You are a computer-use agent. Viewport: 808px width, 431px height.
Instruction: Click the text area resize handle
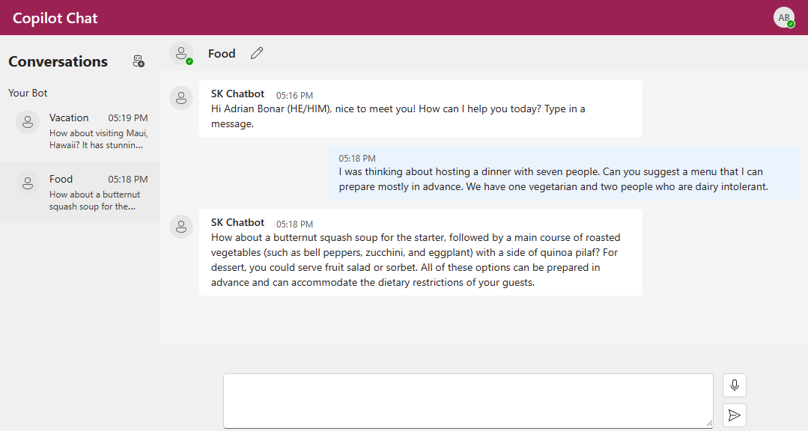(709, 424)
